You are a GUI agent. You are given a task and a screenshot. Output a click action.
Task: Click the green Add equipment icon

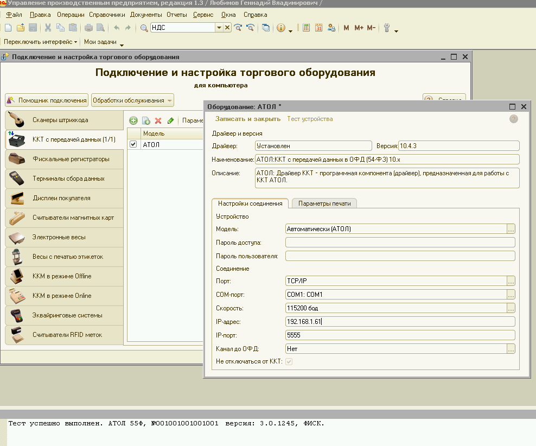(x=133, y=120)
